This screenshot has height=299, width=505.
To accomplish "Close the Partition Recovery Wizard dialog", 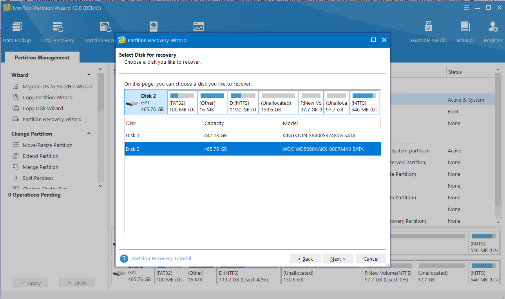I will point(384,40).
